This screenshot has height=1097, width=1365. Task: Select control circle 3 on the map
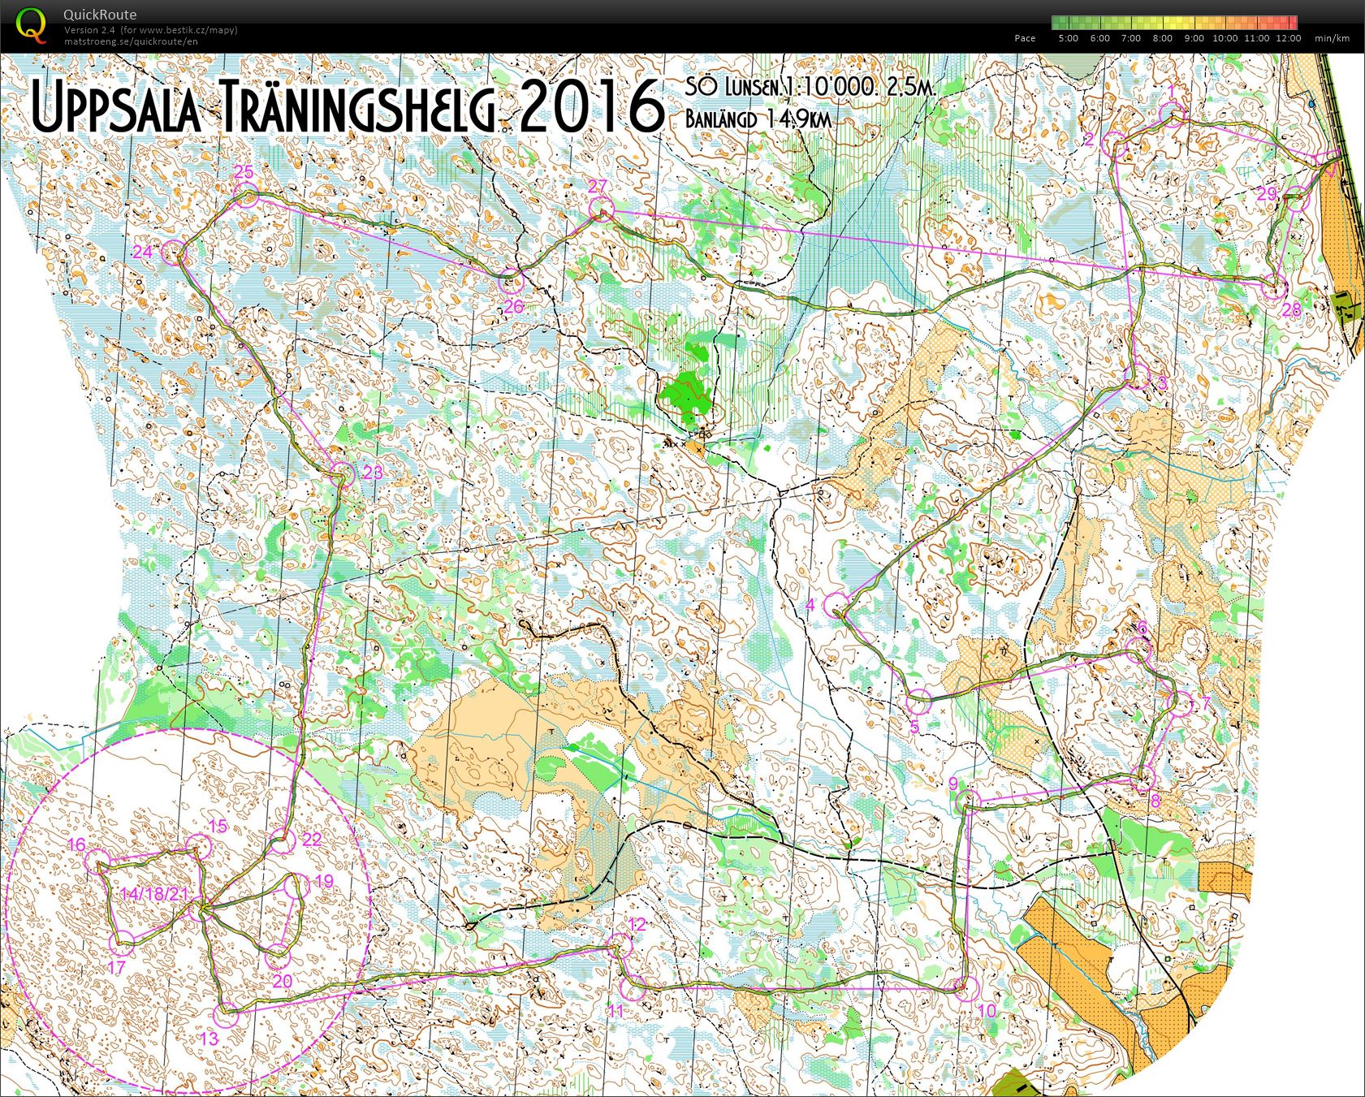[1138, 377]
